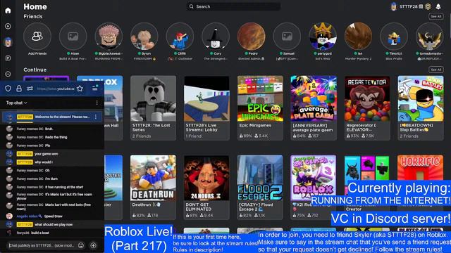Click STTTF28 username at top right

pyautogui.click(x=409, y=6)
